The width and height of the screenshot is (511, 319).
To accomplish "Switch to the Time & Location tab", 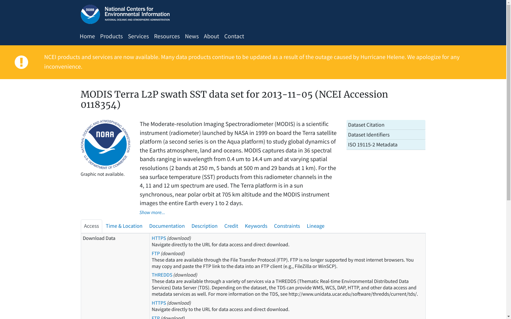I will click(x=124, y=226).
